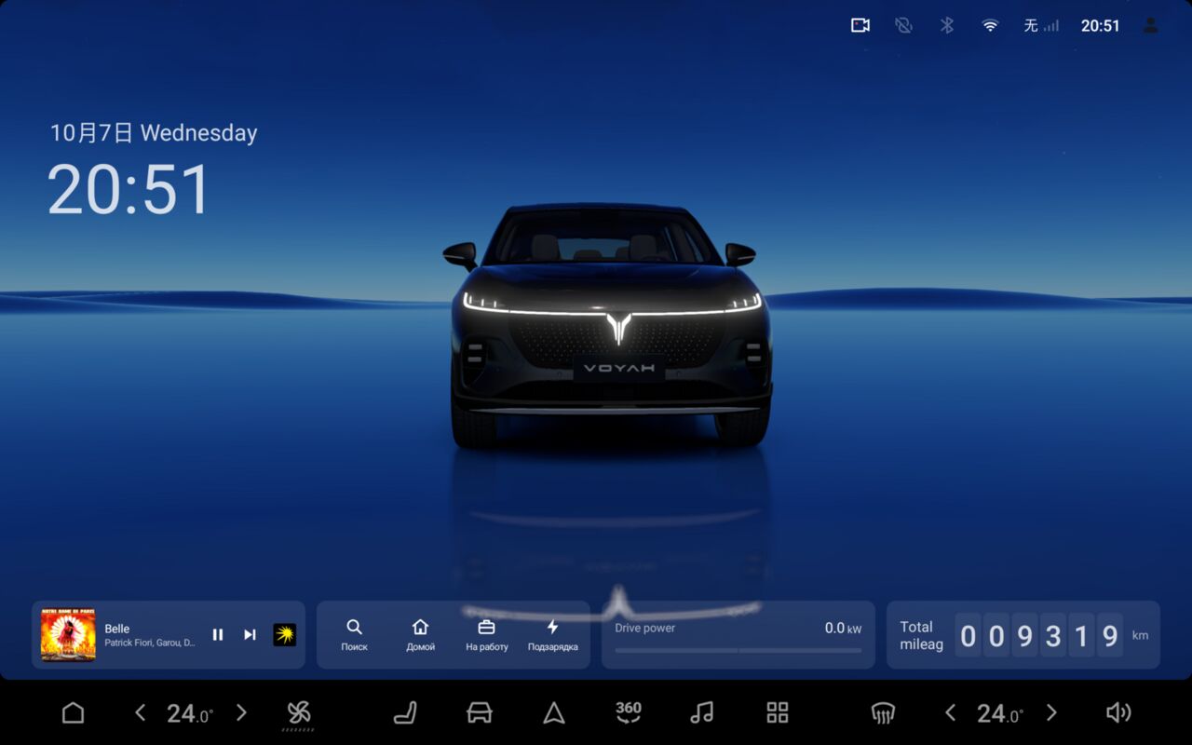Tap the cellular signal indicator
Screen dimensions: 1192x745
coord(1041,25)
